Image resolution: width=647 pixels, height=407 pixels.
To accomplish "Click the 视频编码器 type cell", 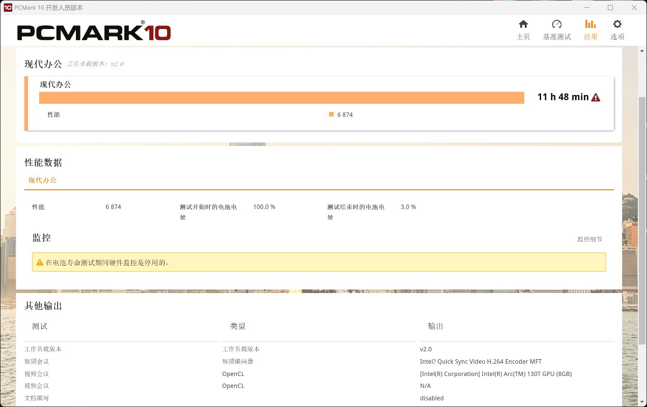I will 237,361.
